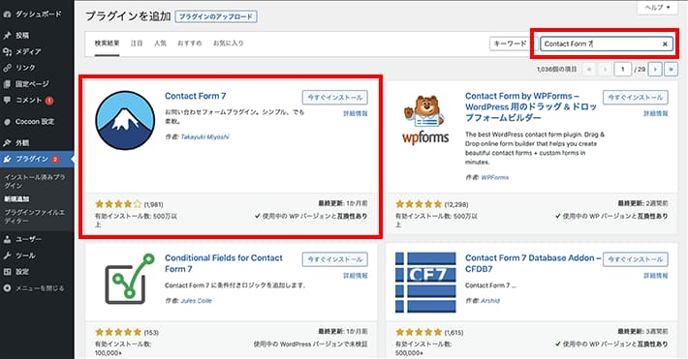Open メディア from the sidebar

click(x=28, y=51)
